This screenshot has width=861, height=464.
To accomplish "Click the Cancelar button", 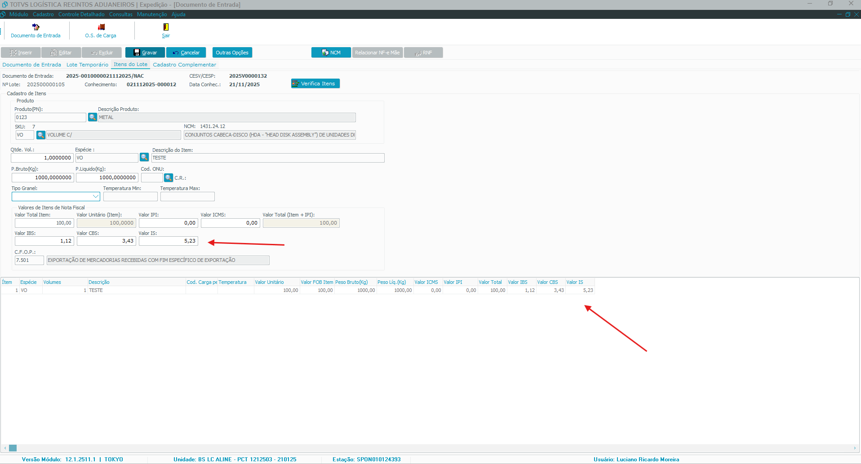I will click(x=186, y=53).
